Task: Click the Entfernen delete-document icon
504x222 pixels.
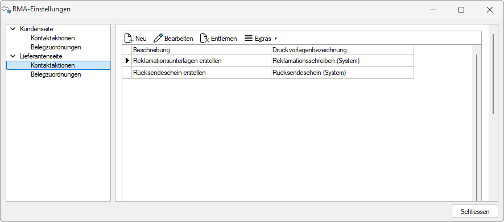Action: click(x=205, y=39)
